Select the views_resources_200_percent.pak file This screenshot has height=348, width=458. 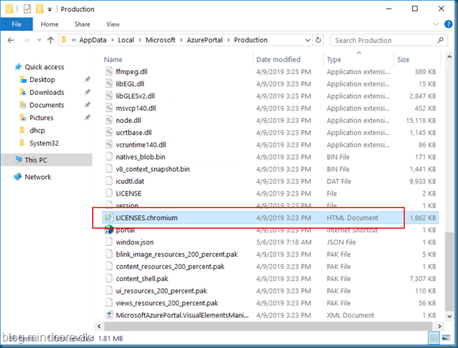pos(167,303)
